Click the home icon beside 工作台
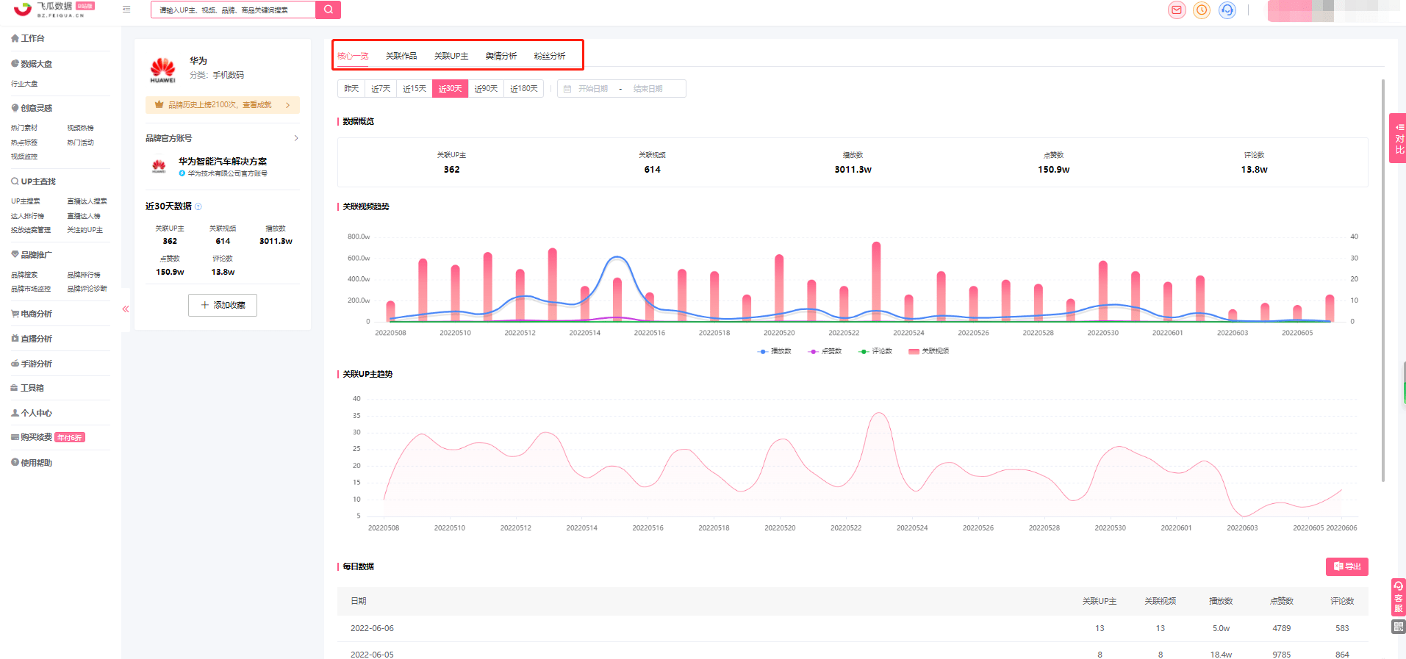The height and width of the screenshot is (659, 1406). tap(15, 38)
